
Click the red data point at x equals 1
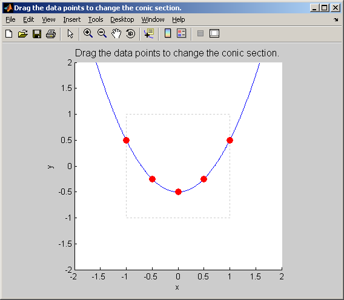point(230,141)
